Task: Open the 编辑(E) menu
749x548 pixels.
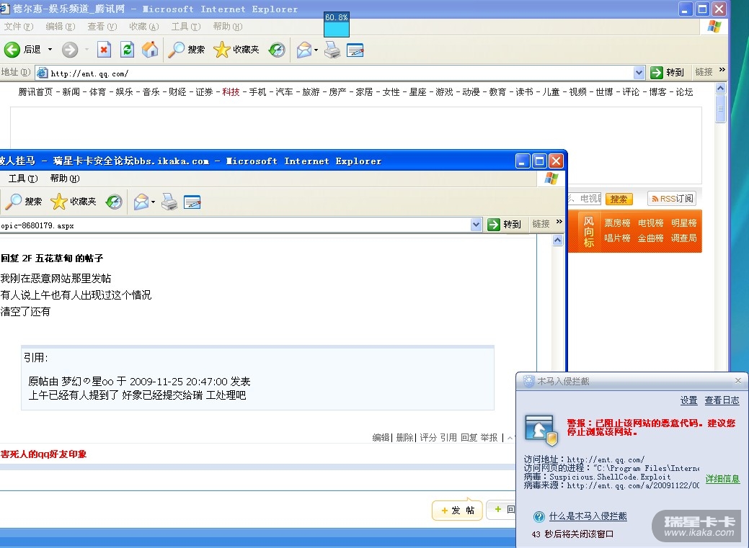Action: pyautogui.click(x=60, y=26)
